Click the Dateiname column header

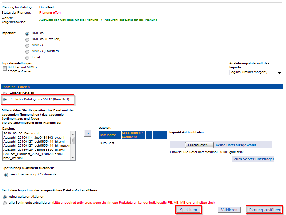pyautogui.click(x=110, y=135)
